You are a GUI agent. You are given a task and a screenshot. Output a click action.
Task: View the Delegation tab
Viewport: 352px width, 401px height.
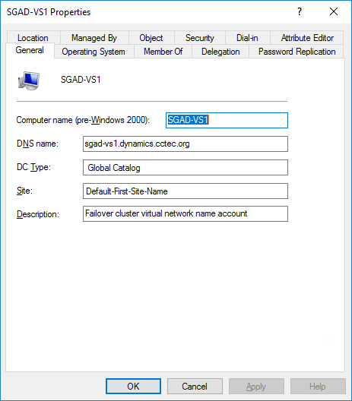click(x=220, y=52)
